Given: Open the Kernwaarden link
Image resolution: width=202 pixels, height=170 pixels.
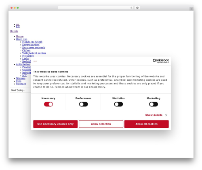Looking at the screenshot, I should 31,45.
